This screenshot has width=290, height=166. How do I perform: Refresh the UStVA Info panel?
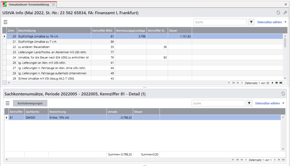click(x=278, y=13)
